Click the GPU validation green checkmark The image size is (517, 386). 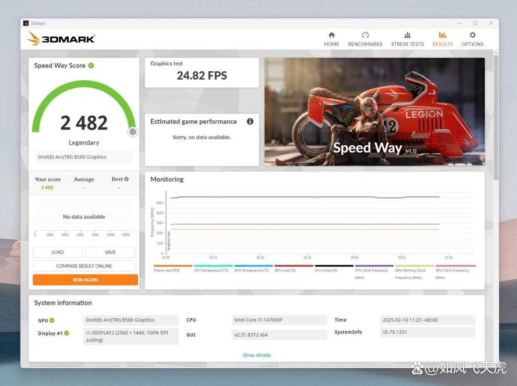pos(52,320)
